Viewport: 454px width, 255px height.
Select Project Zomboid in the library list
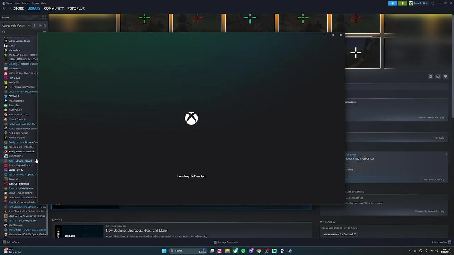(17, 119)
